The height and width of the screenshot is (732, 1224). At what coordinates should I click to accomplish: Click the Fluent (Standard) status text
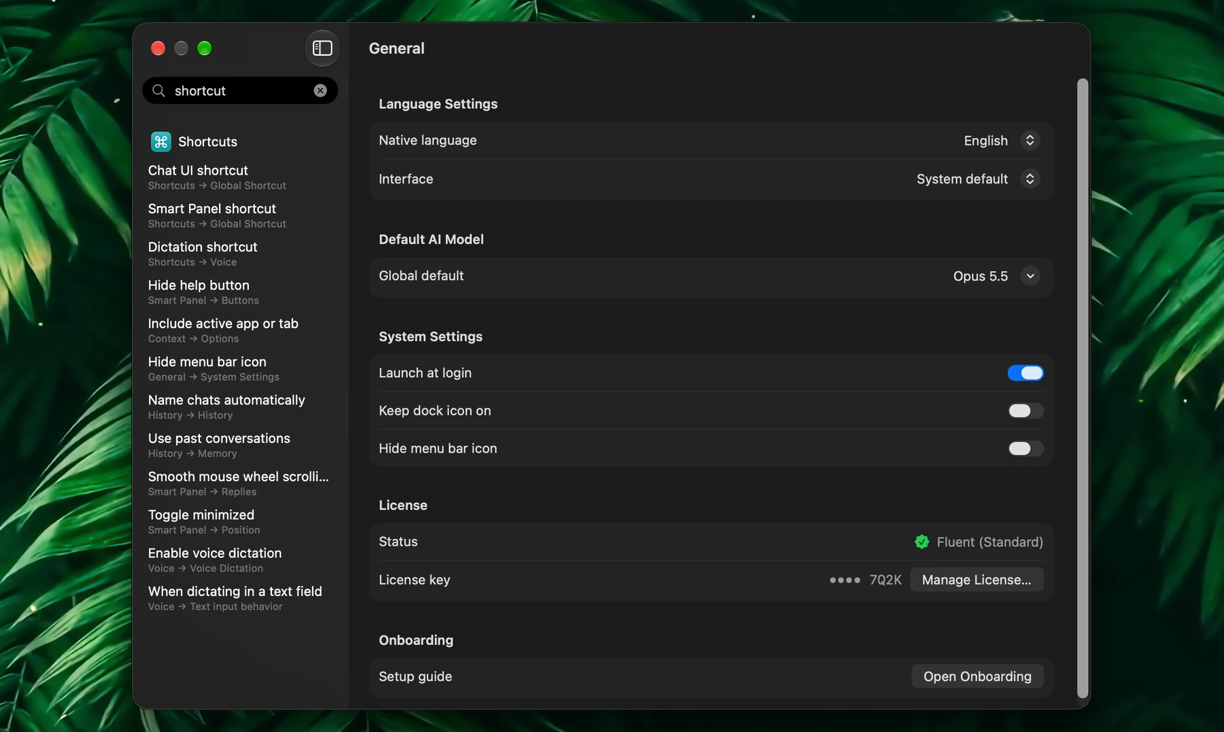click(989, 542)
